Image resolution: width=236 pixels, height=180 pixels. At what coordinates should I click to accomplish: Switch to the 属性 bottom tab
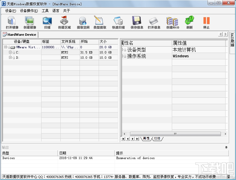tap(146, 138)
